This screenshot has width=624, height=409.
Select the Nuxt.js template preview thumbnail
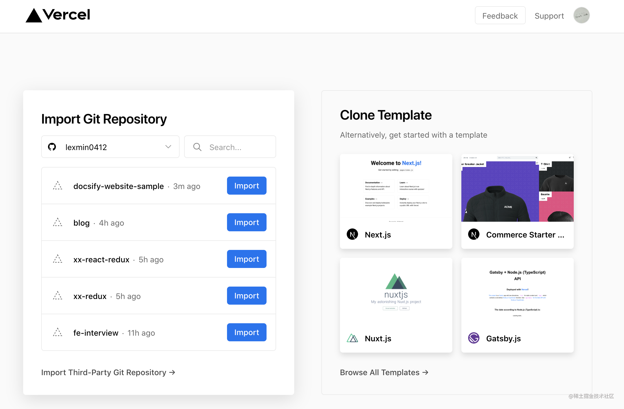(x=396, y=292)
